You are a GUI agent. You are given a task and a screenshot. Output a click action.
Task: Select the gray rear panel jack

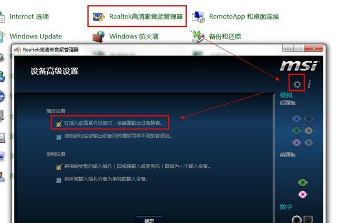point(309,143)
